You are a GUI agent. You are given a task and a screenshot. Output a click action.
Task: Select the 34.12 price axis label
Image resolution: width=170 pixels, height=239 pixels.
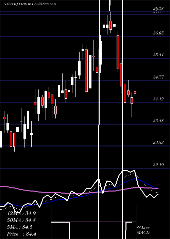158,99
